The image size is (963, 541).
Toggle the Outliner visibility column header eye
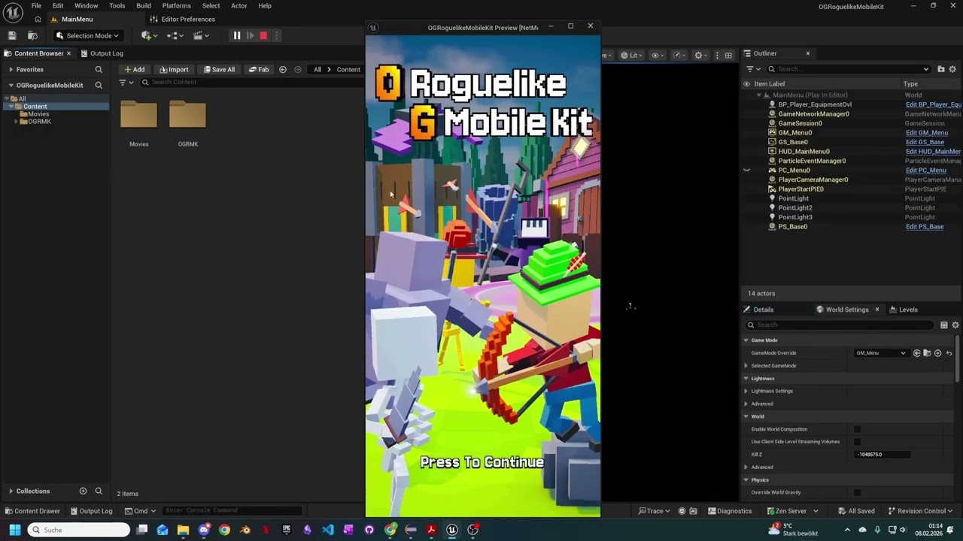pos(746,84)
